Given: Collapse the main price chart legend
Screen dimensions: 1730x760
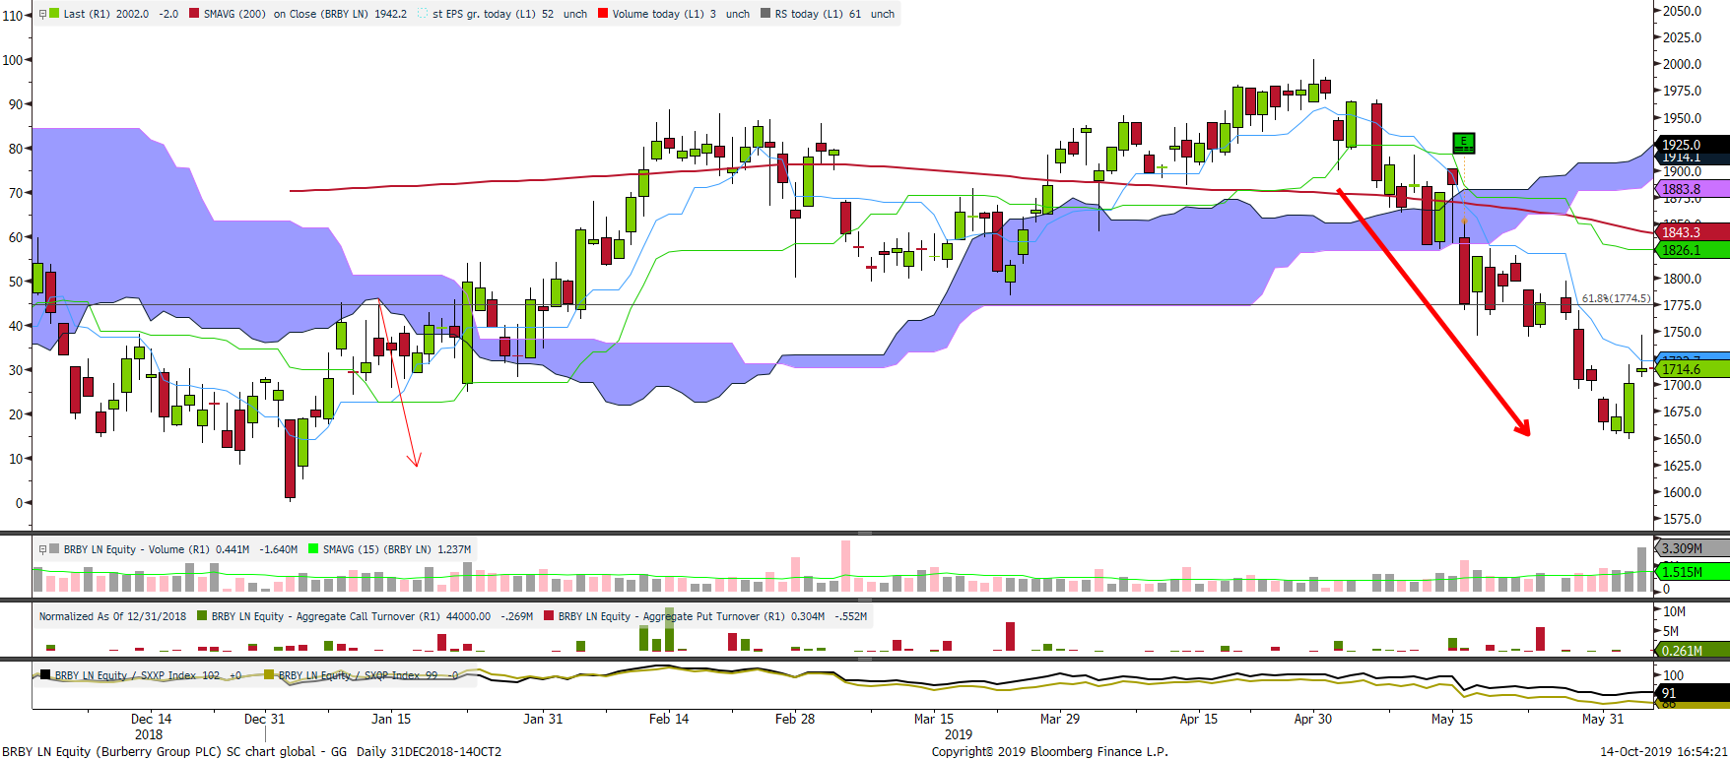Looking at the screenshot, I should click(42, 14).
